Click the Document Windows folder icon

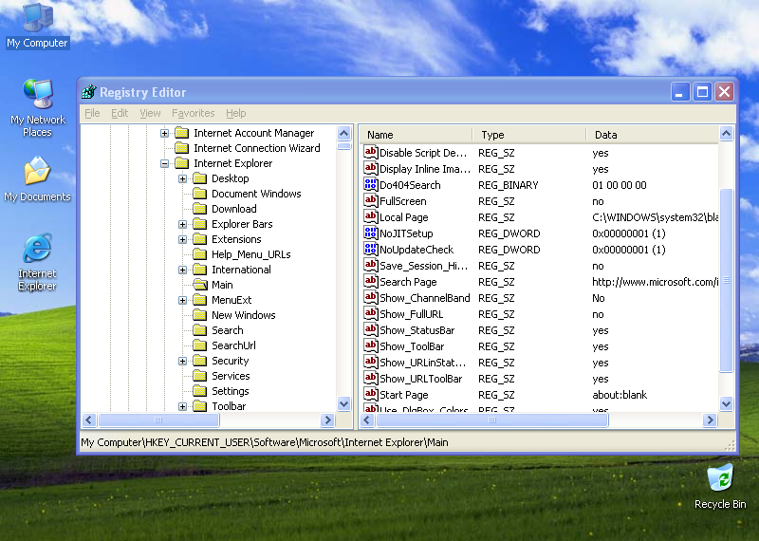click(x=200, y=194)
